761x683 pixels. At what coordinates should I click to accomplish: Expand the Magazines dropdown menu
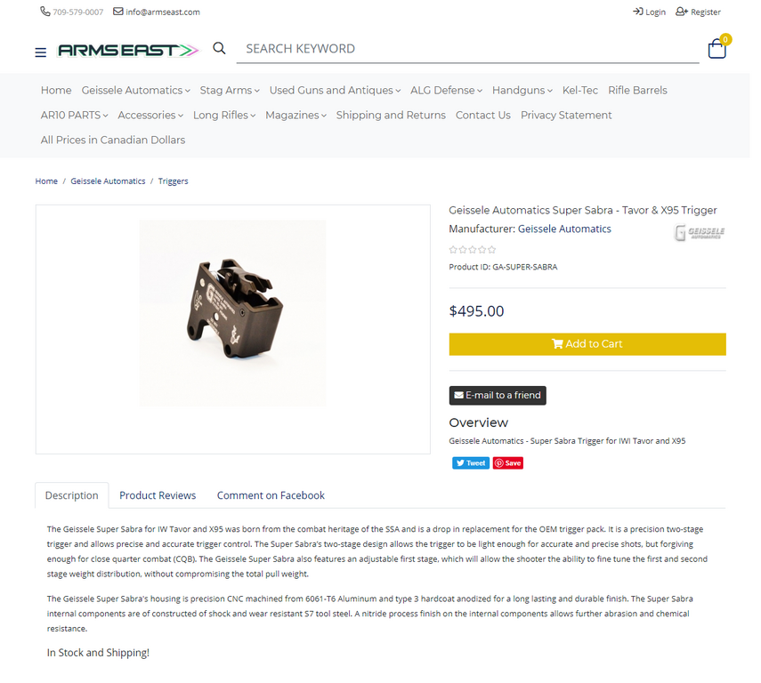coord(296,115)
